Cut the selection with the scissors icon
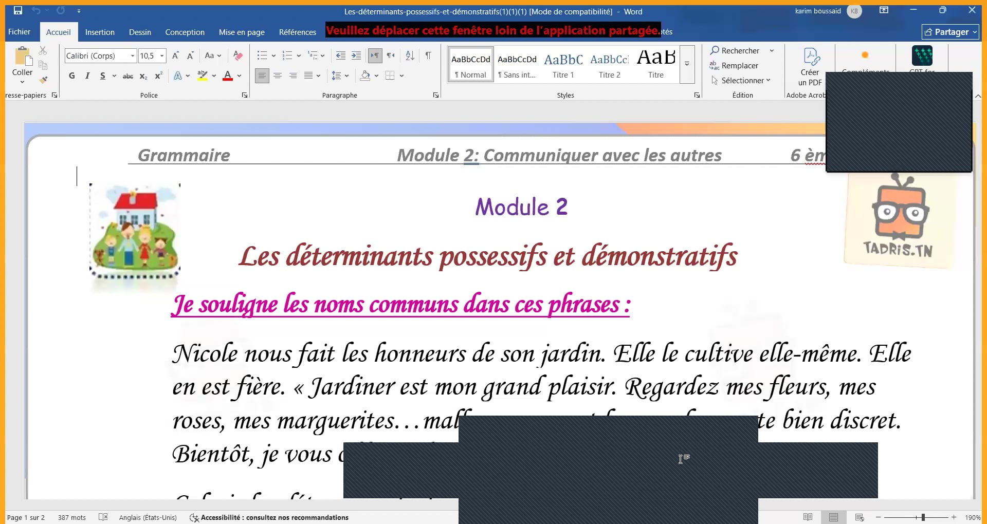Viewport: 987px width, 524px height. 43,50
